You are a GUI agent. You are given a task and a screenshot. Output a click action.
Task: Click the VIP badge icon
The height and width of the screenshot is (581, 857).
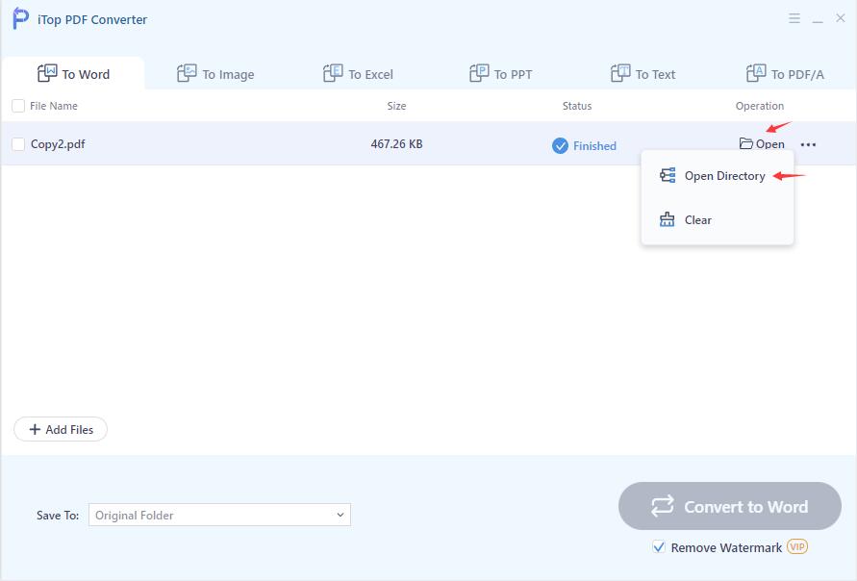(x=797, y=546)
